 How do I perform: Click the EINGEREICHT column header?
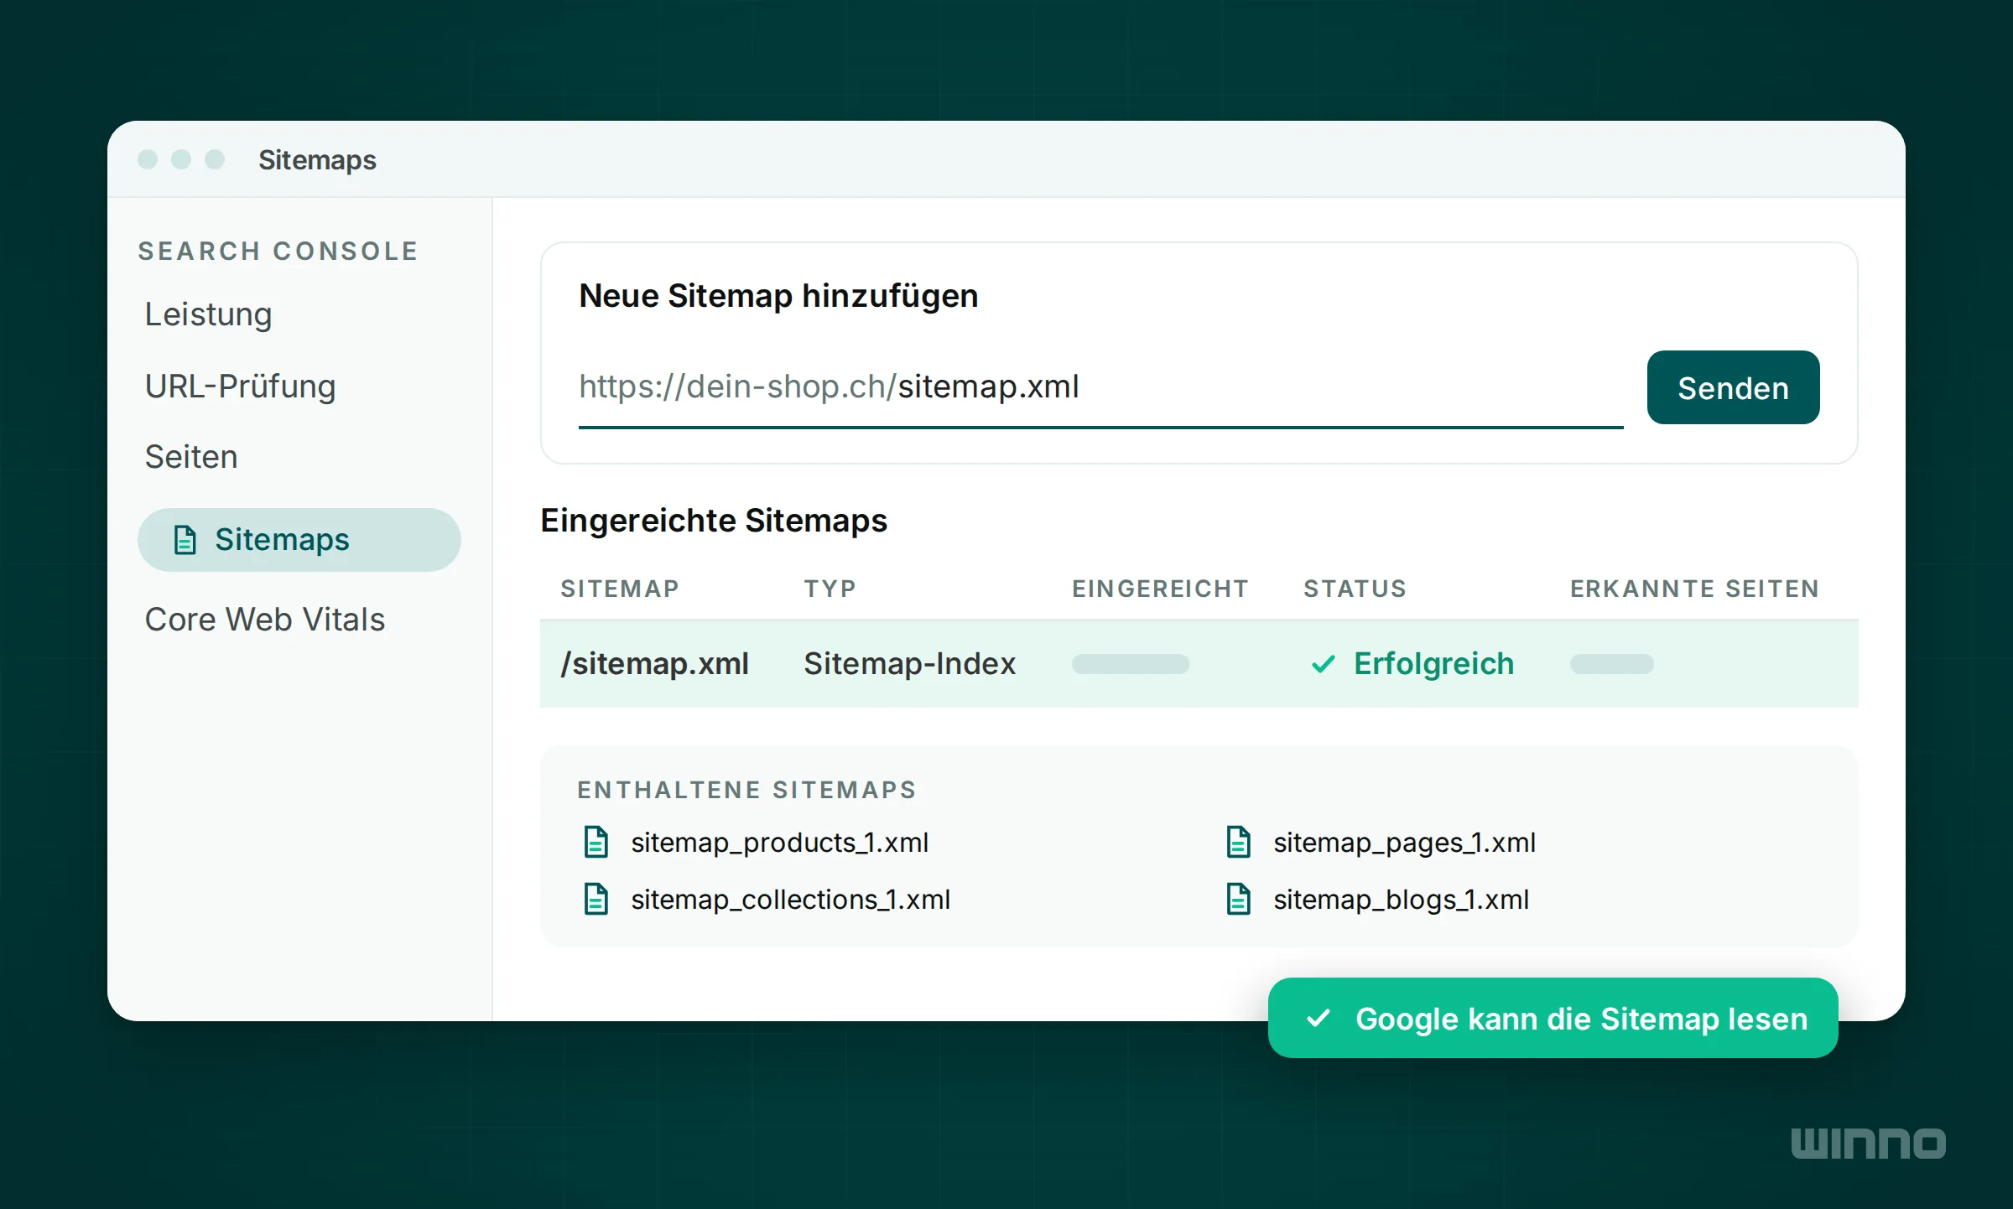pos(1160,589)
